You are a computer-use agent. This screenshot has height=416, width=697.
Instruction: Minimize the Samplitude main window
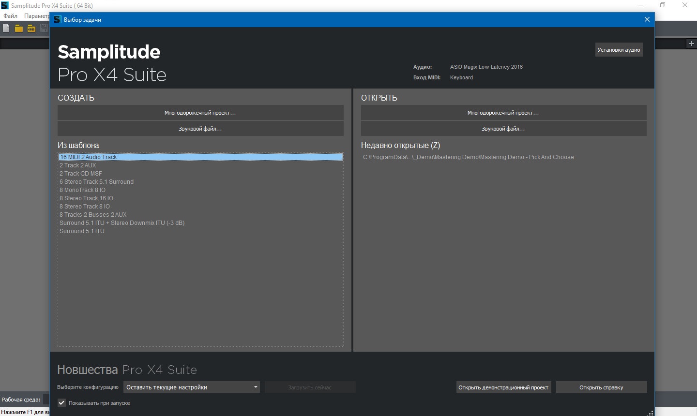[x=641, y=5]
